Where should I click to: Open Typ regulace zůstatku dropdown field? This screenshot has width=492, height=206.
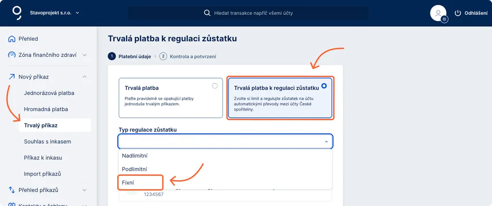coord(225,141)
